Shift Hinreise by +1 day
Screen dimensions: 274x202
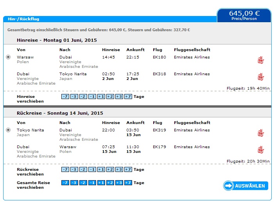point(101,97)
